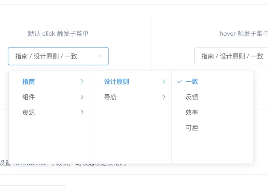268x188 pixels.
Task: Select the checked 一致 option
Action: (192, 82)
